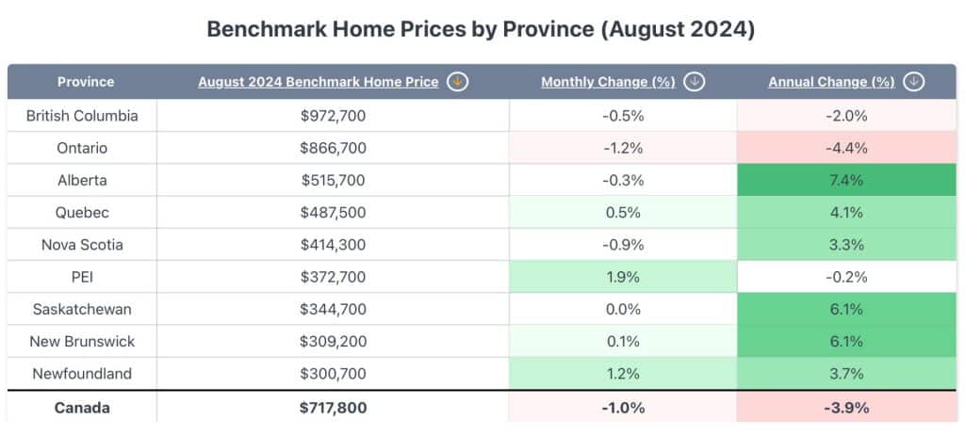
Task: Sort table by Annual Change (%) header
Action: (830, 82)
